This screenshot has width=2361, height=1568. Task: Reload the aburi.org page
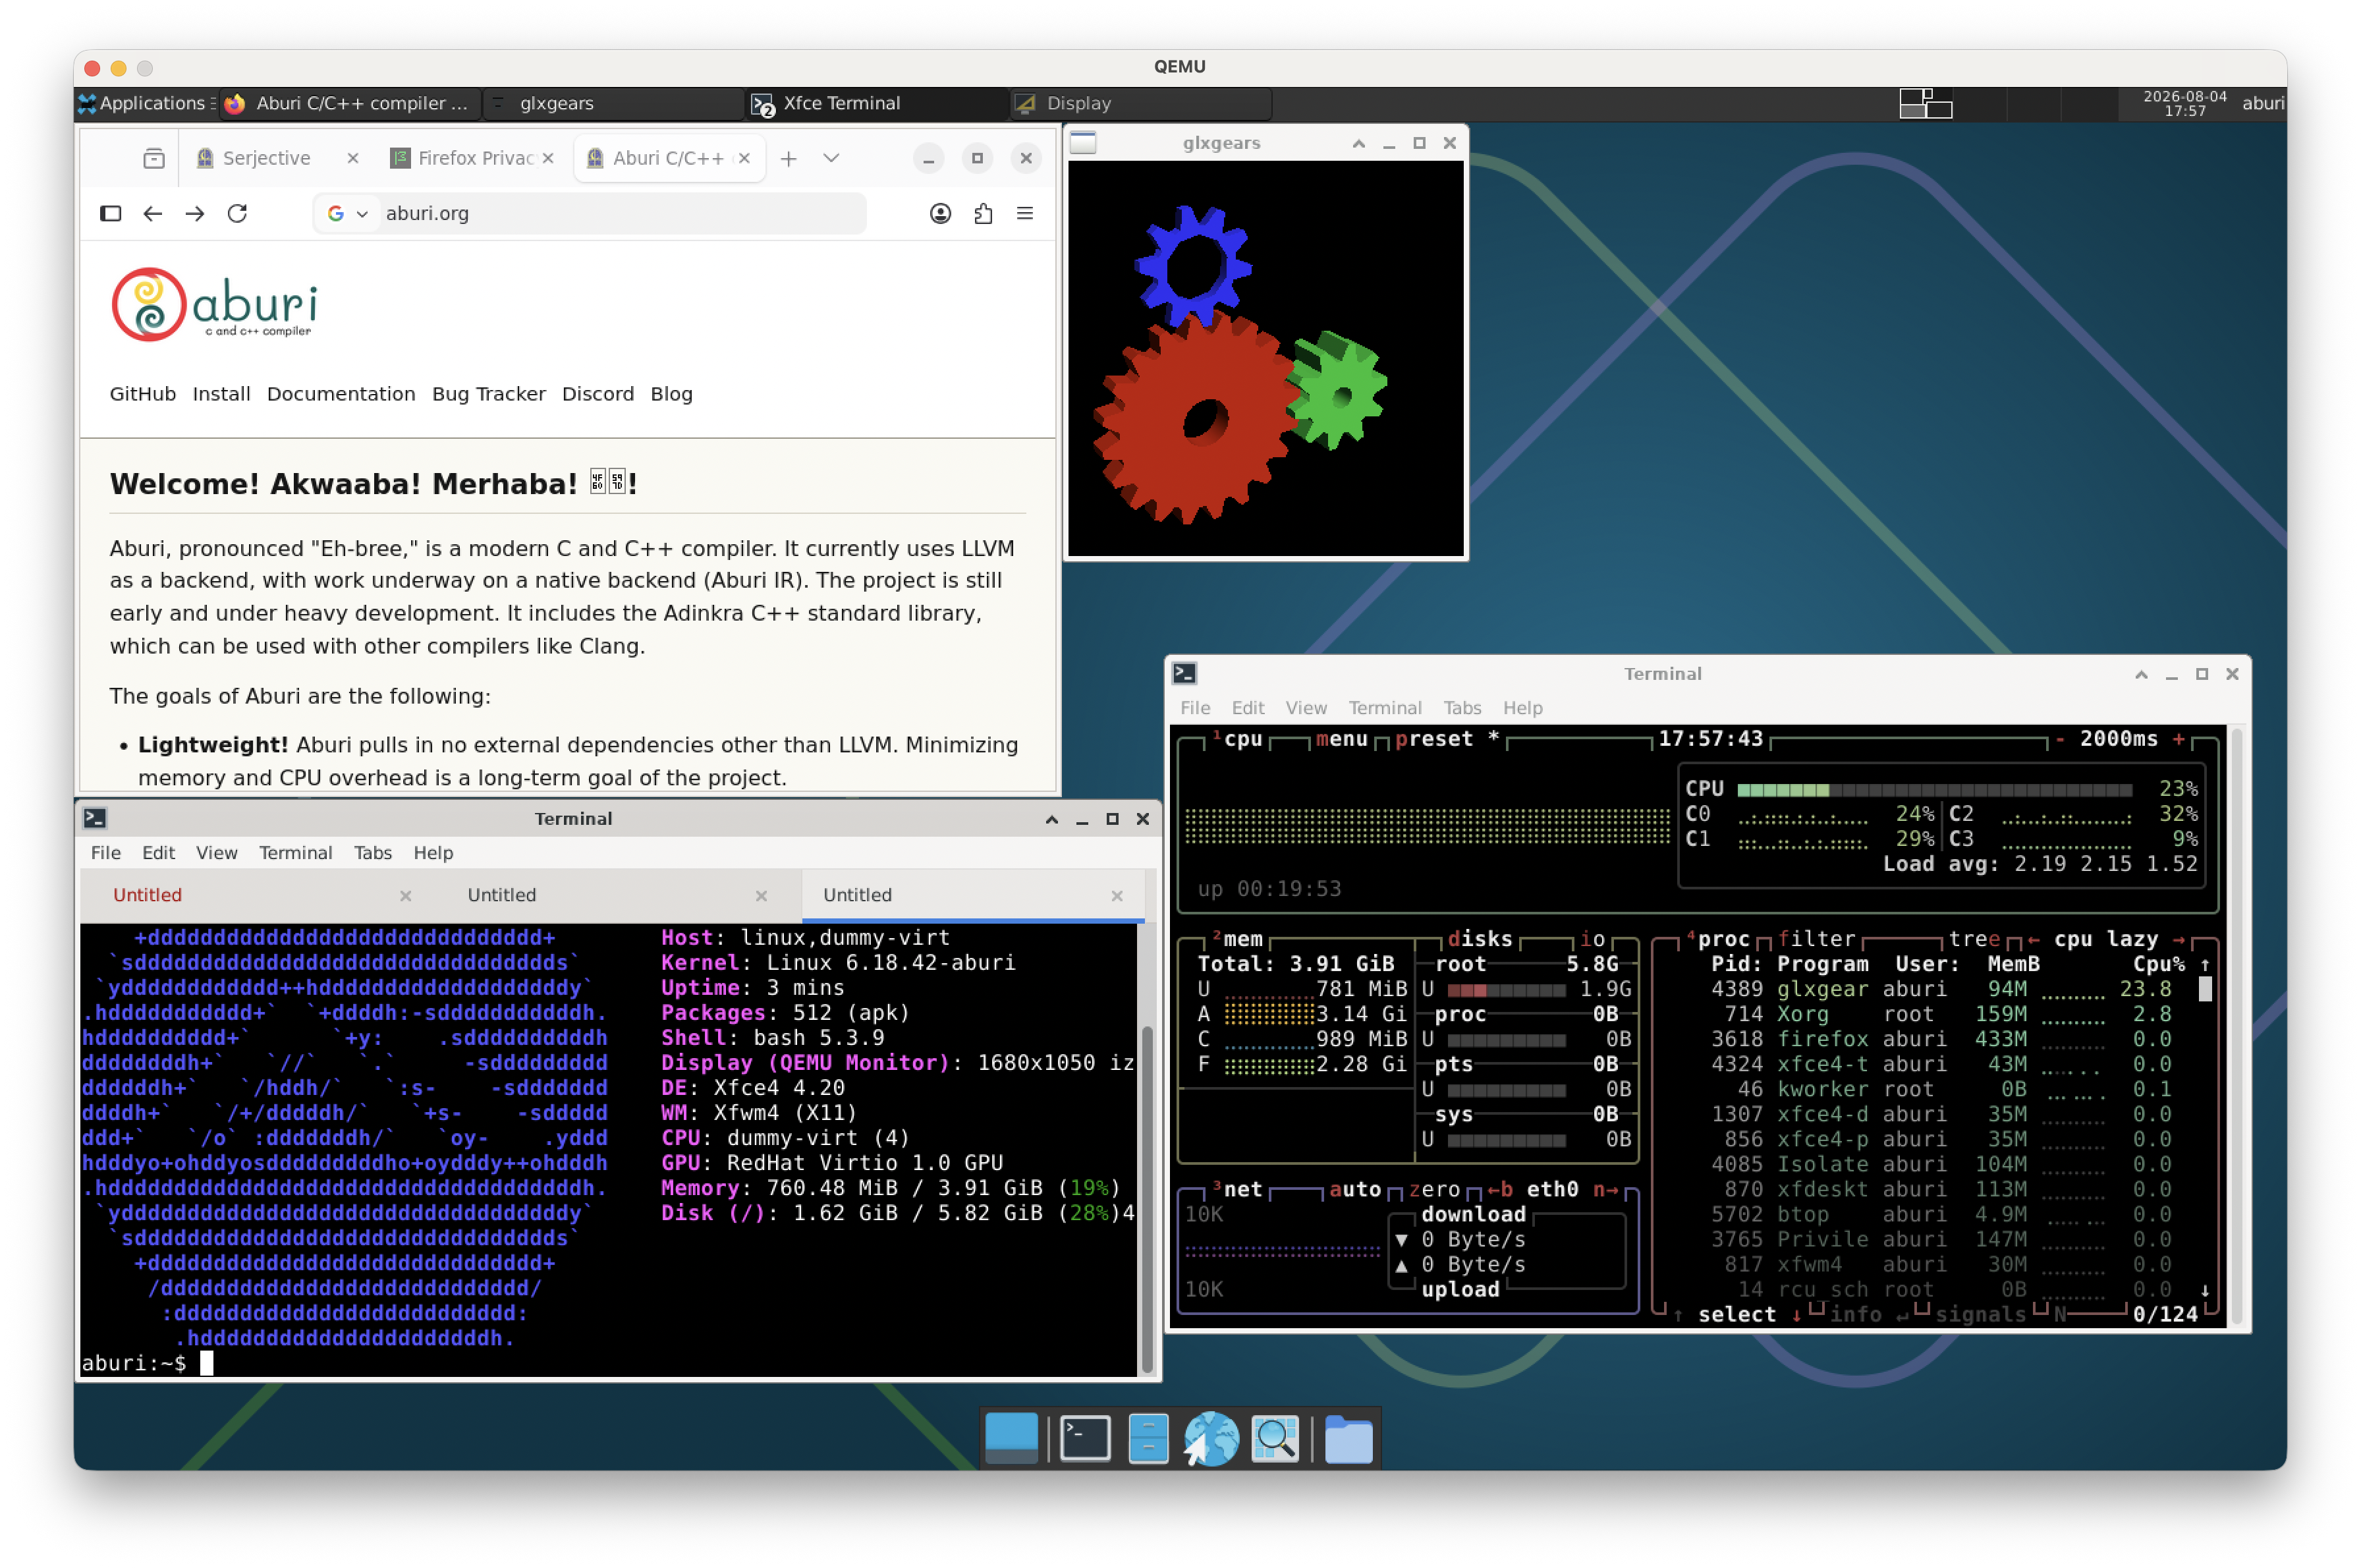[x=237, y=213]
